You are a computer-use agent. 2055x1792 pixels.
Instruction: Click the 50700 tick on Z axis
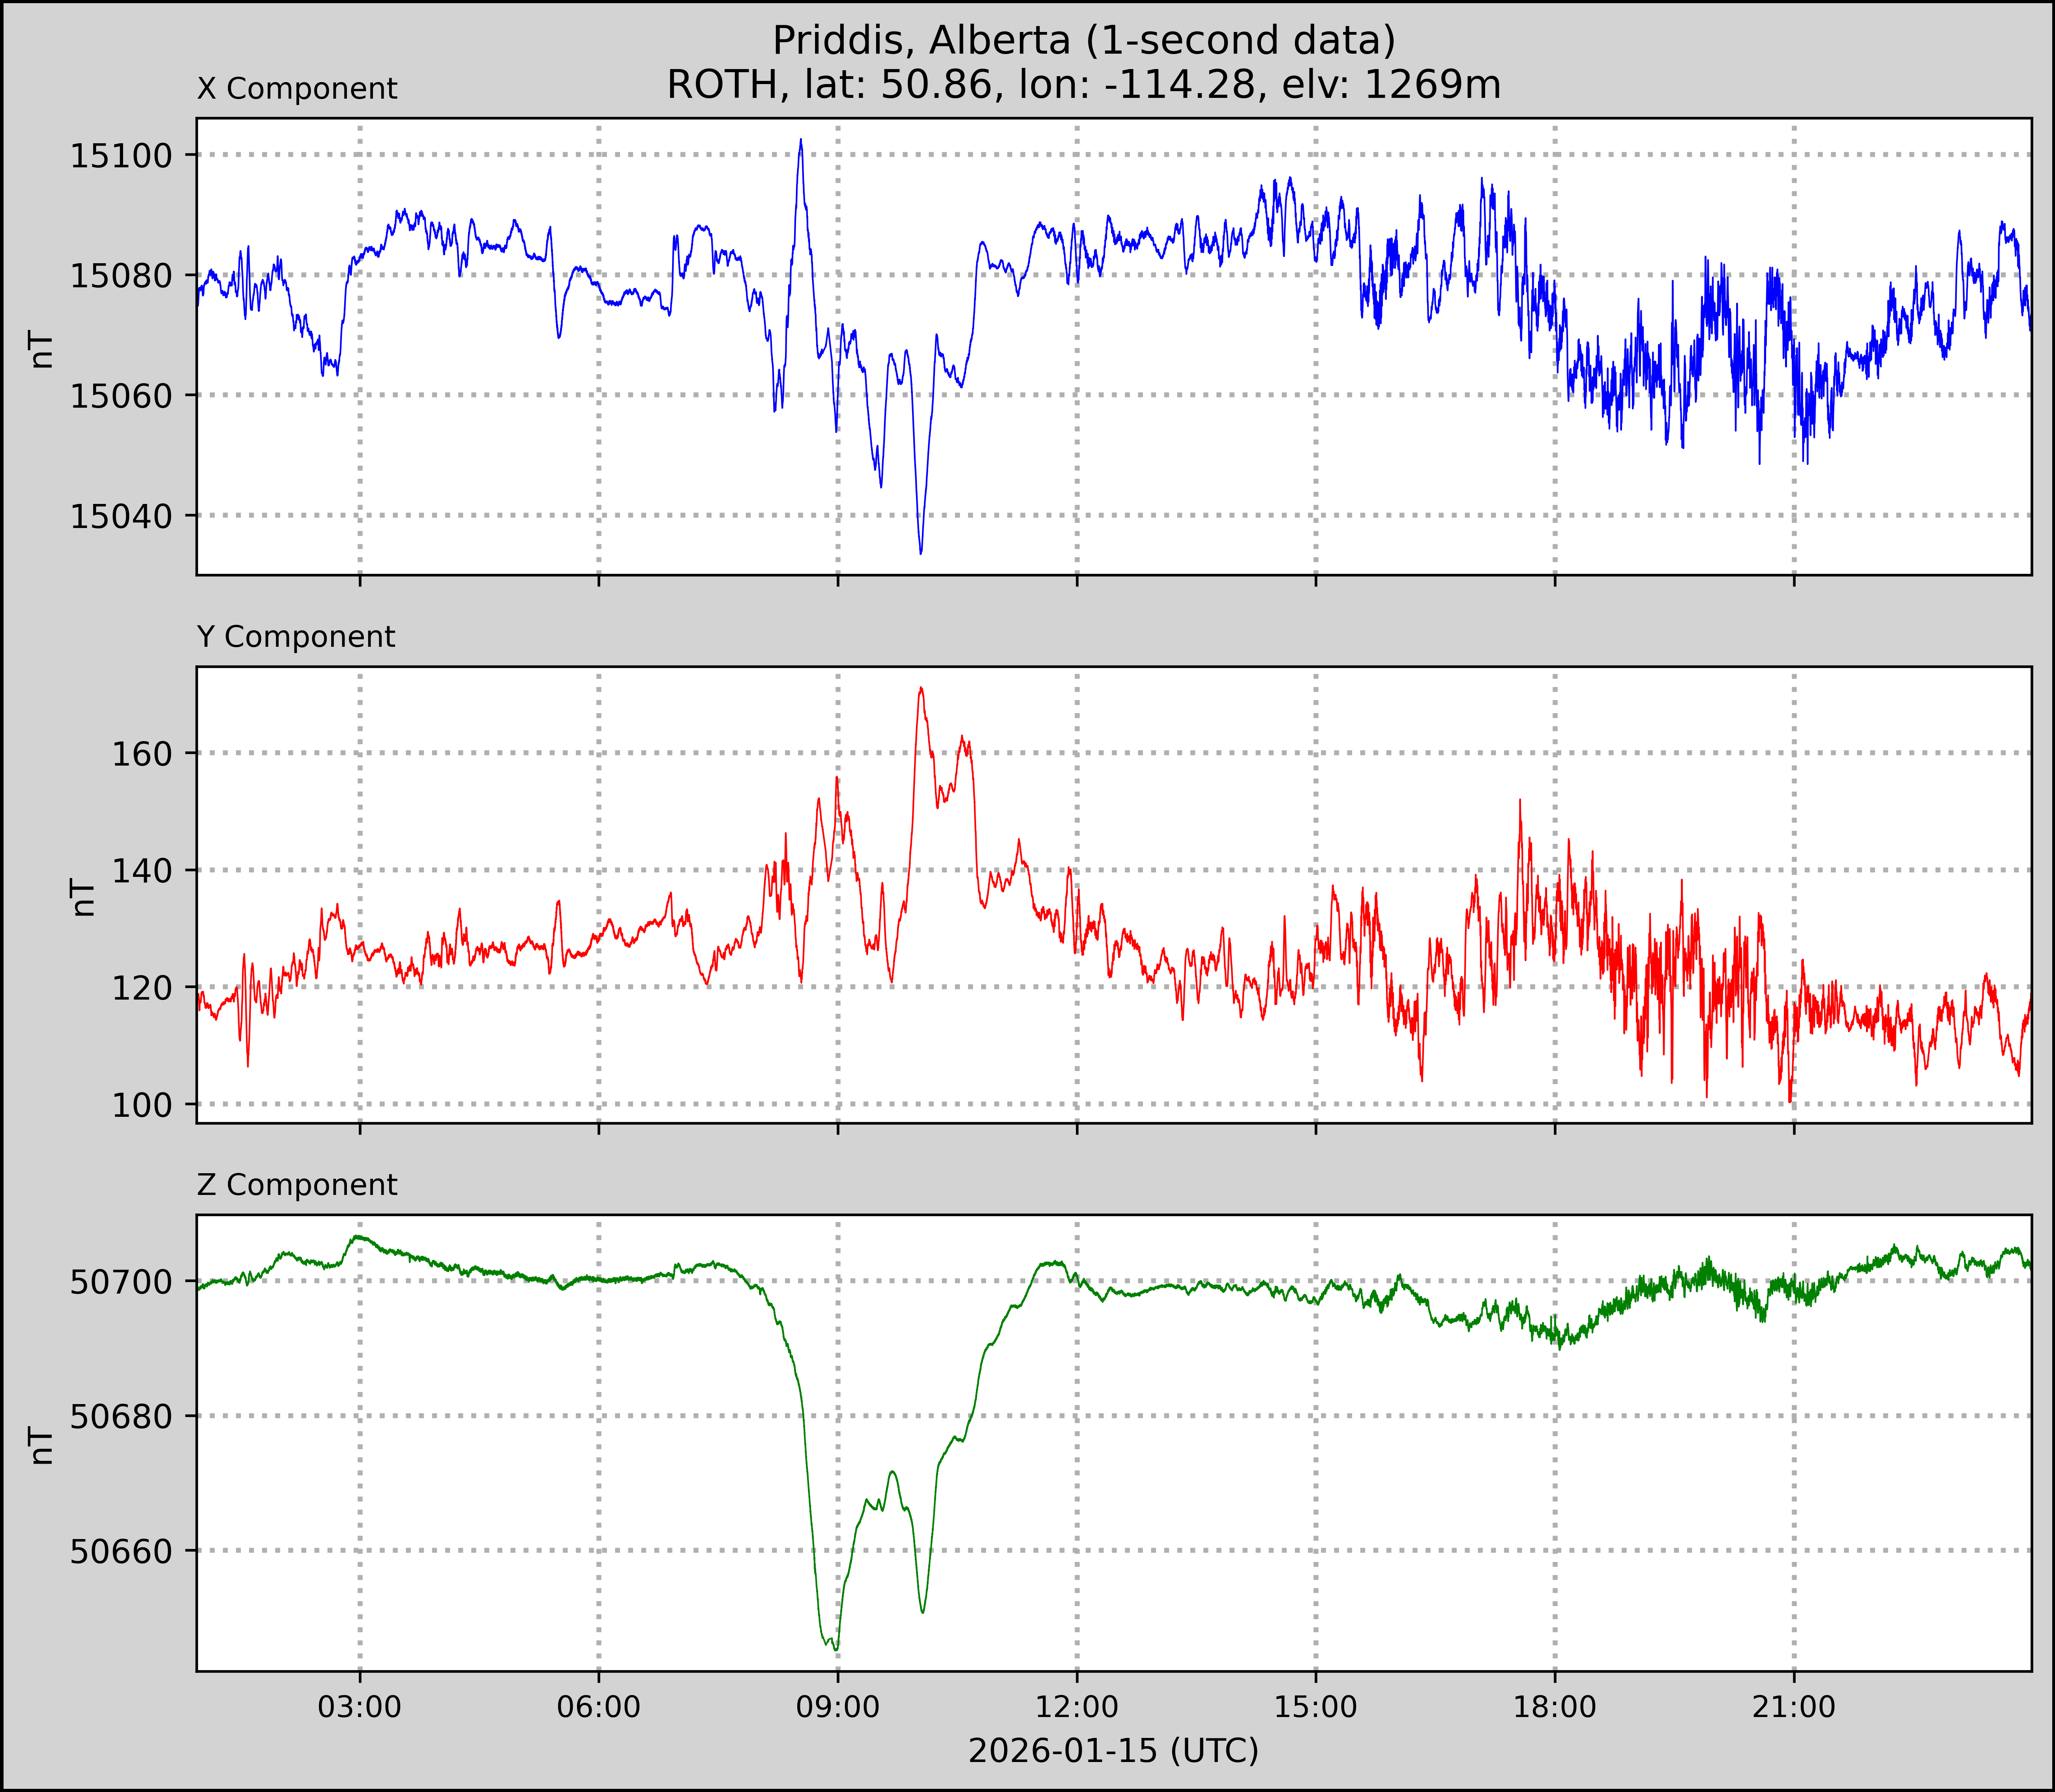pos(121,1282)
